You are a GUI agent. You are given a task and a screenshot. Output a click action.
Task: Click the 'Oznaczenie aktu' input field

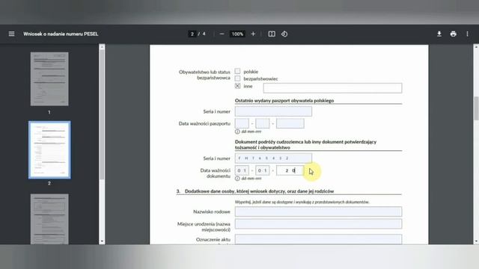coord(318,239)
